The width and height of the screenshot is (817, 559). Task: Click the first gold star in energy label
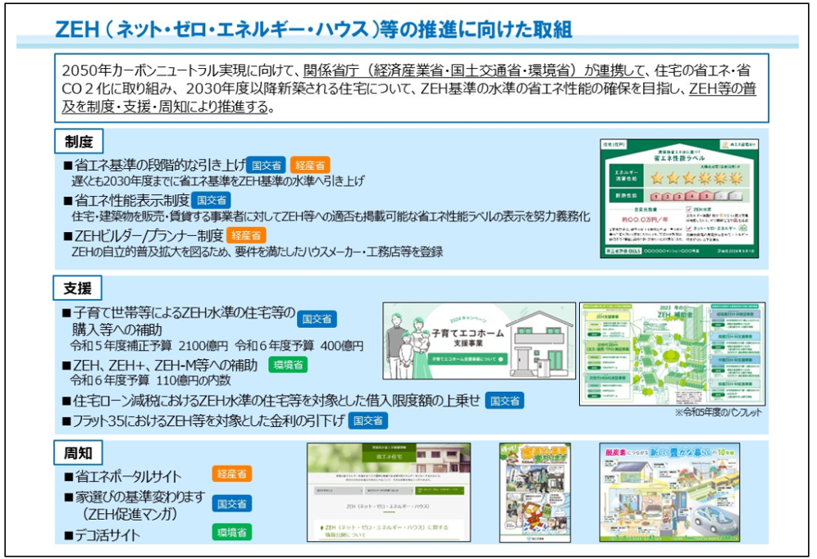[656, 176]
